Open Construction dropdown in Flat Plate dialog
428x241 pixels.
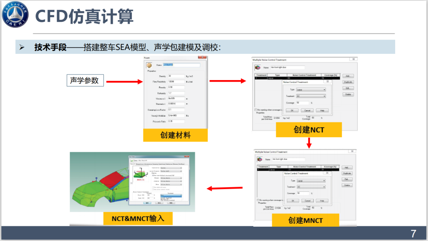tap(170, 168)
